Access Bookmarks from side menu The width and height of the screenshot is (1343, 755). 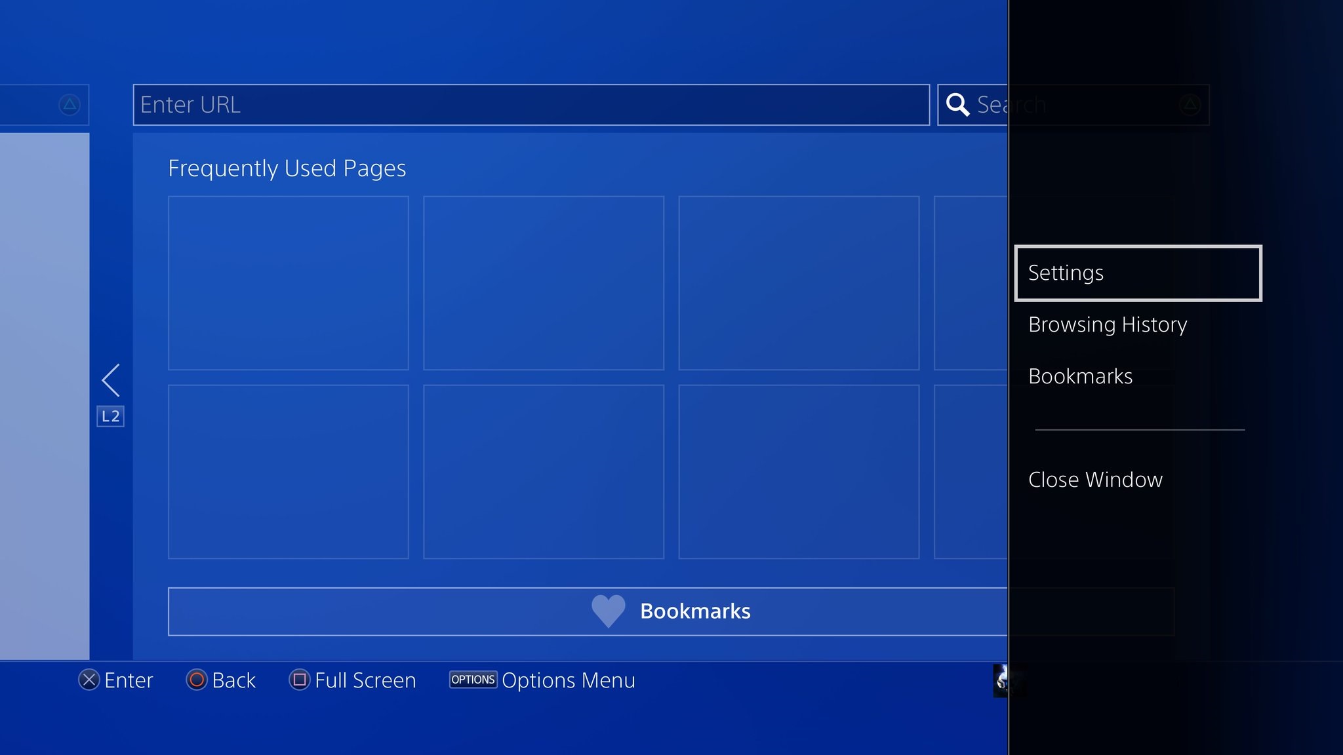pos(1081,375)
